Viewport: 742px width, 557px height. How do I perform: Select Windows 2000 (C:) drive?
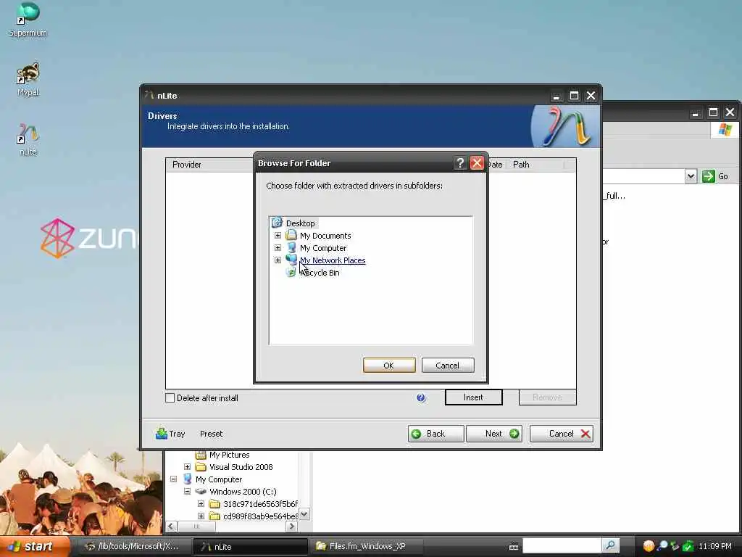pyautogui.click(x=243, y=492)
